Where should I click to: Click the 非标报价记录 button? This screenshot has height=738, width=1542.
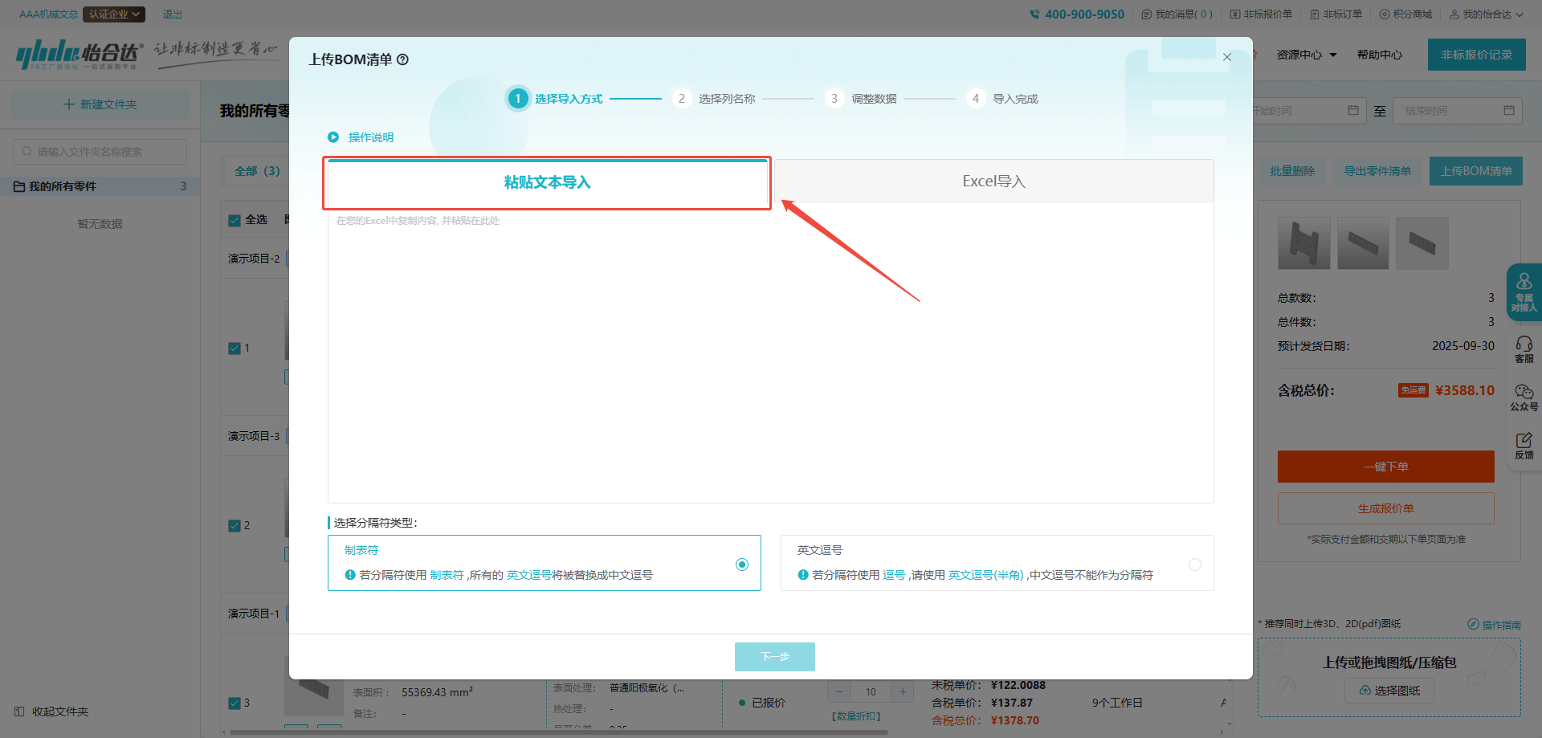[1476, 55]
